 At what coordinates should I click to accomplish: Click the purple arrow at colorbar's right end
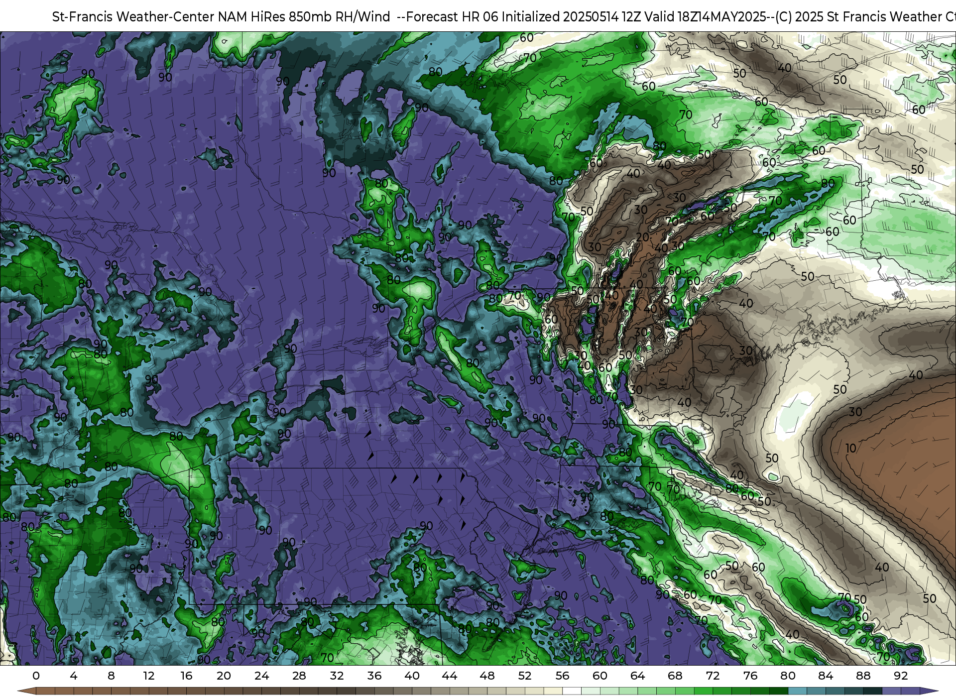929,692
